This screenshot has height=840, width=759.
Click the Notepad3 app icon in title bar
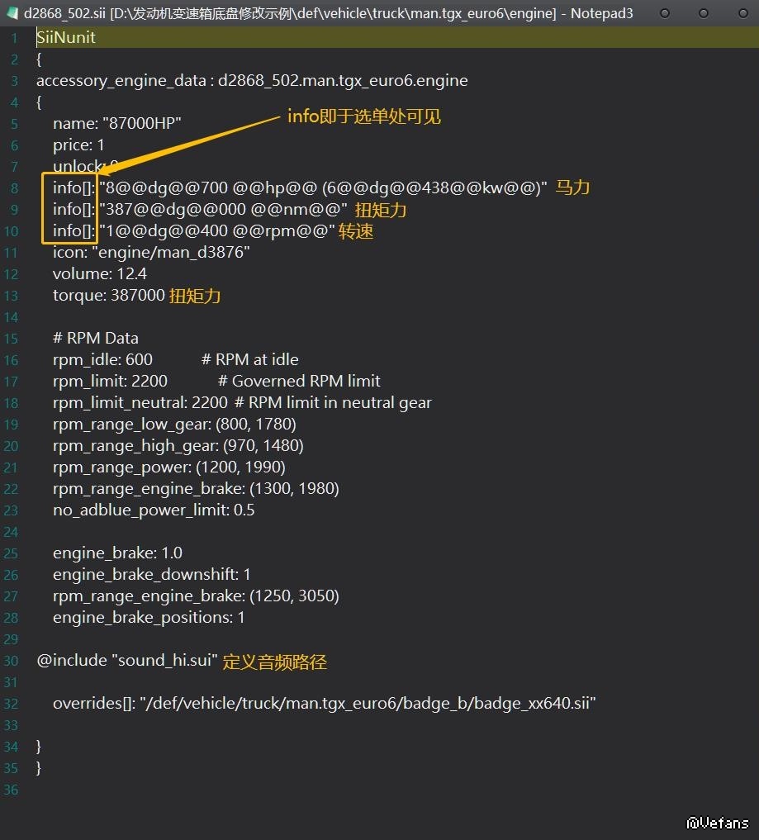click(x=12, y=13)
